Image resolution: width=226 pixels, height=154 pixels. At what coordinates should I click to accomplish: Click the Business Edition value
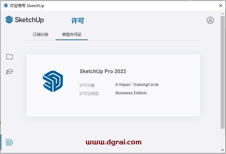pos(131,93)
